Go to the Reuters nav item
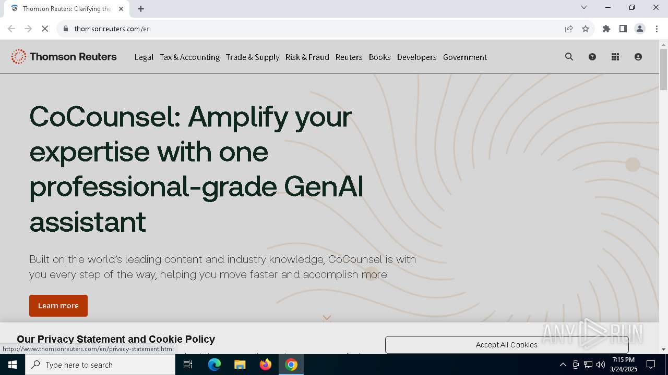Viewport: 668px width, 375px height. click(x=349, y=57)
